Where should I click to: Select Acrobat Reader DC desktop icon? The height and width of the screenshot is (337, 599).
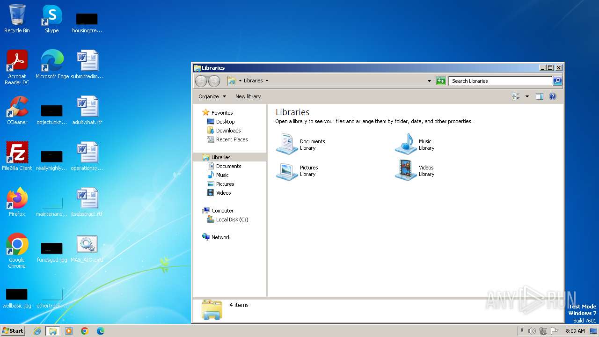point(17,67)
